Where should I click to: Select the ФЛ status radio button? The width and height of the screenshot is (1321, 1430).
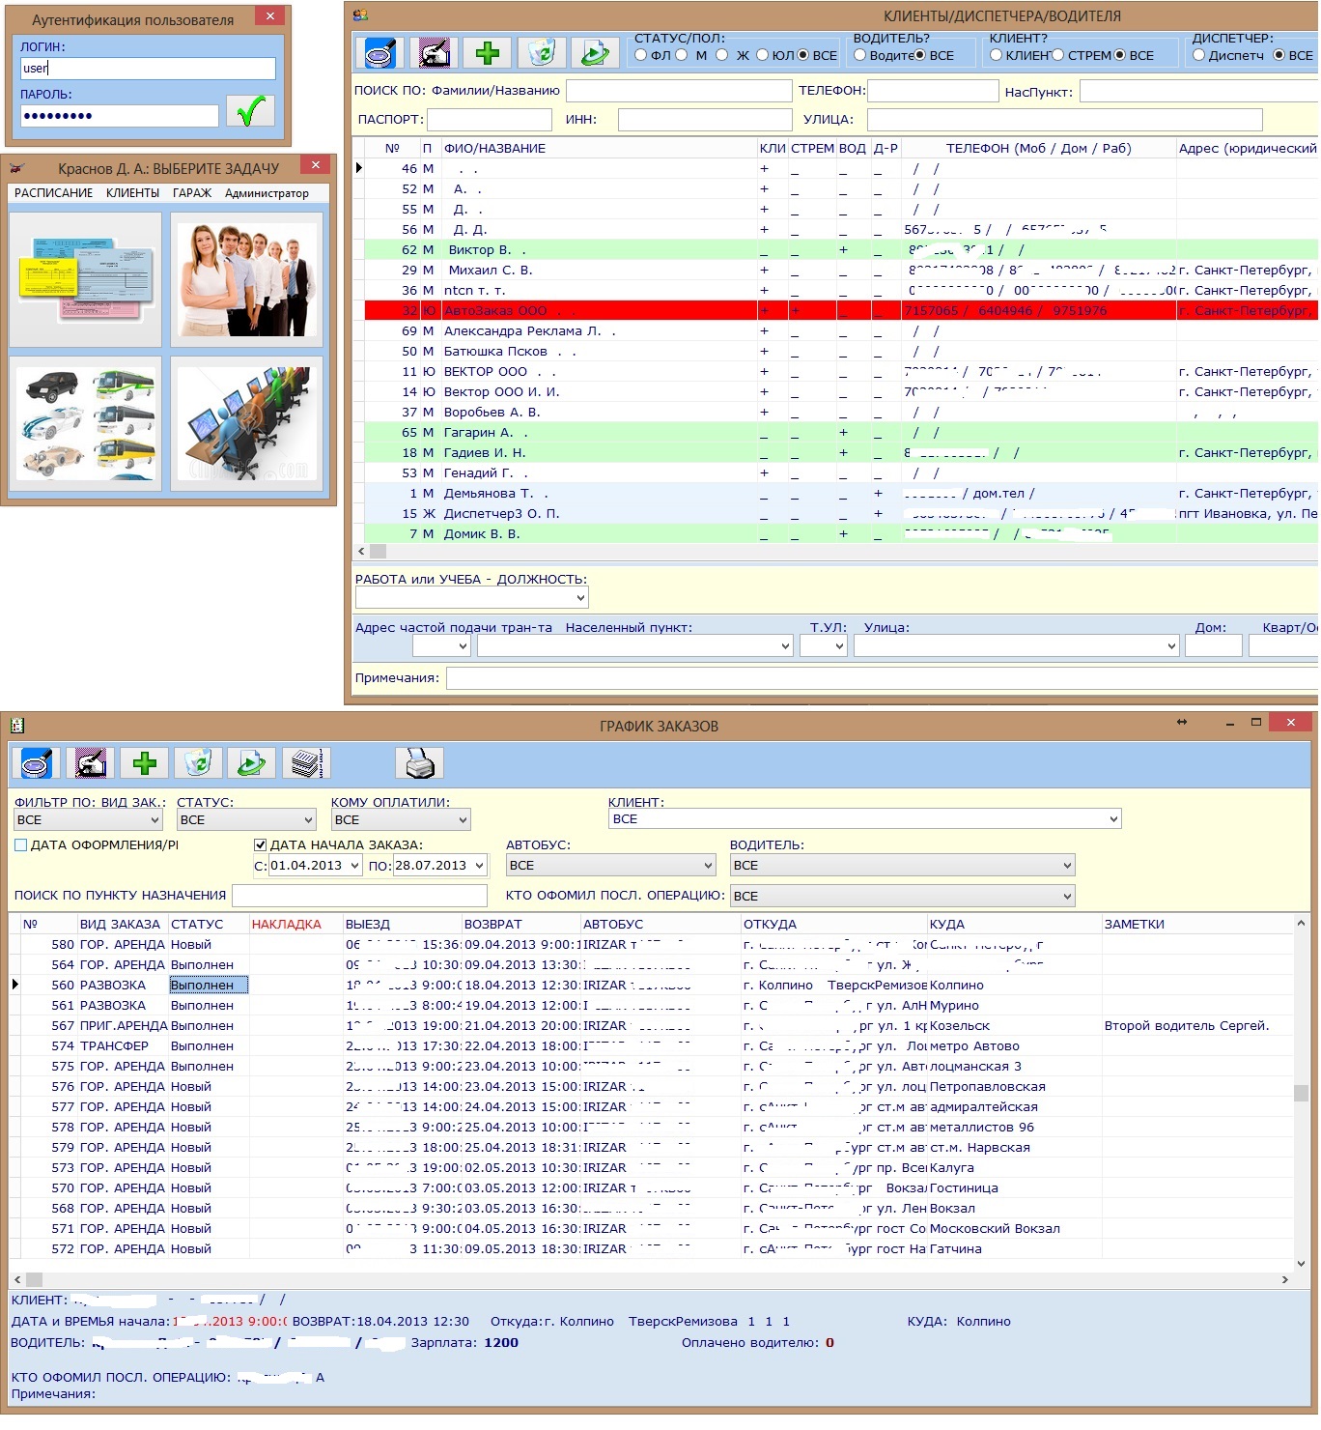(640, 55)
